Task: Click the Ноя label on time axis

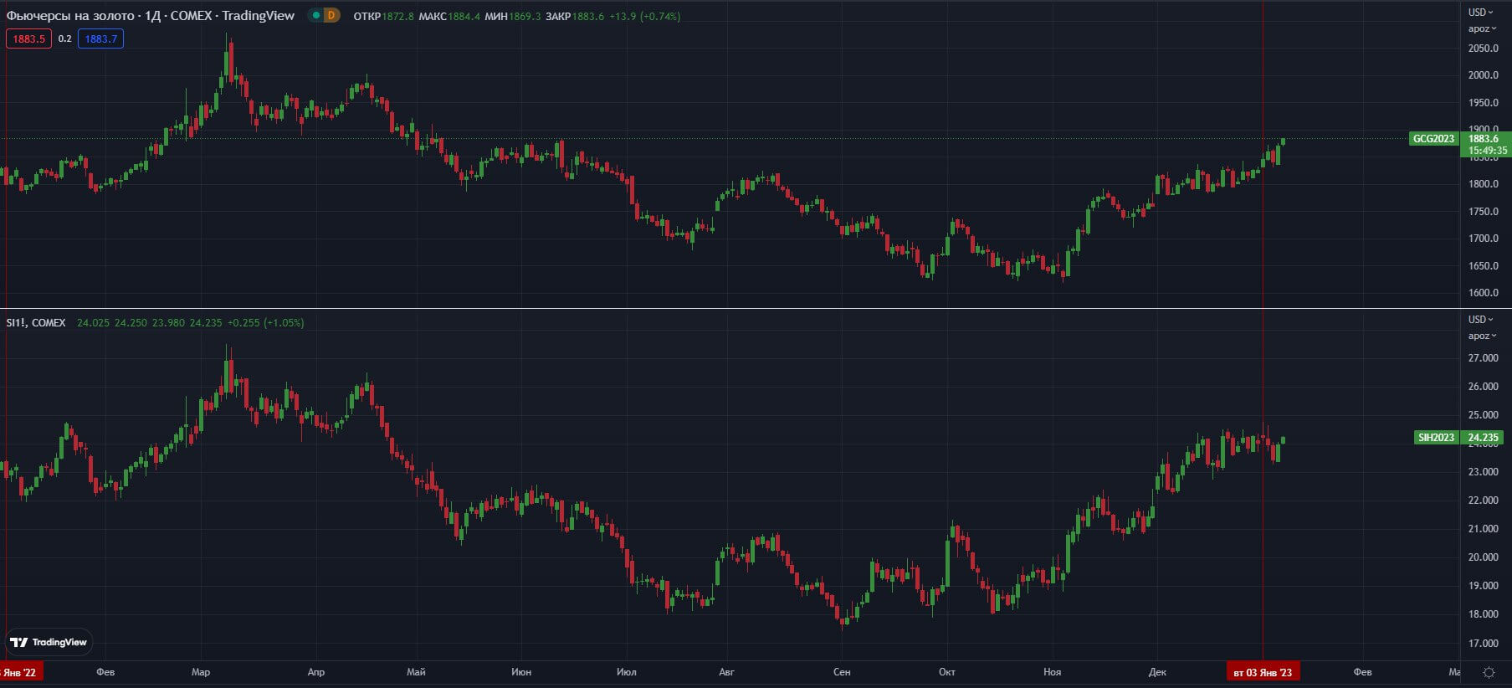Action: pos(1052,672)
